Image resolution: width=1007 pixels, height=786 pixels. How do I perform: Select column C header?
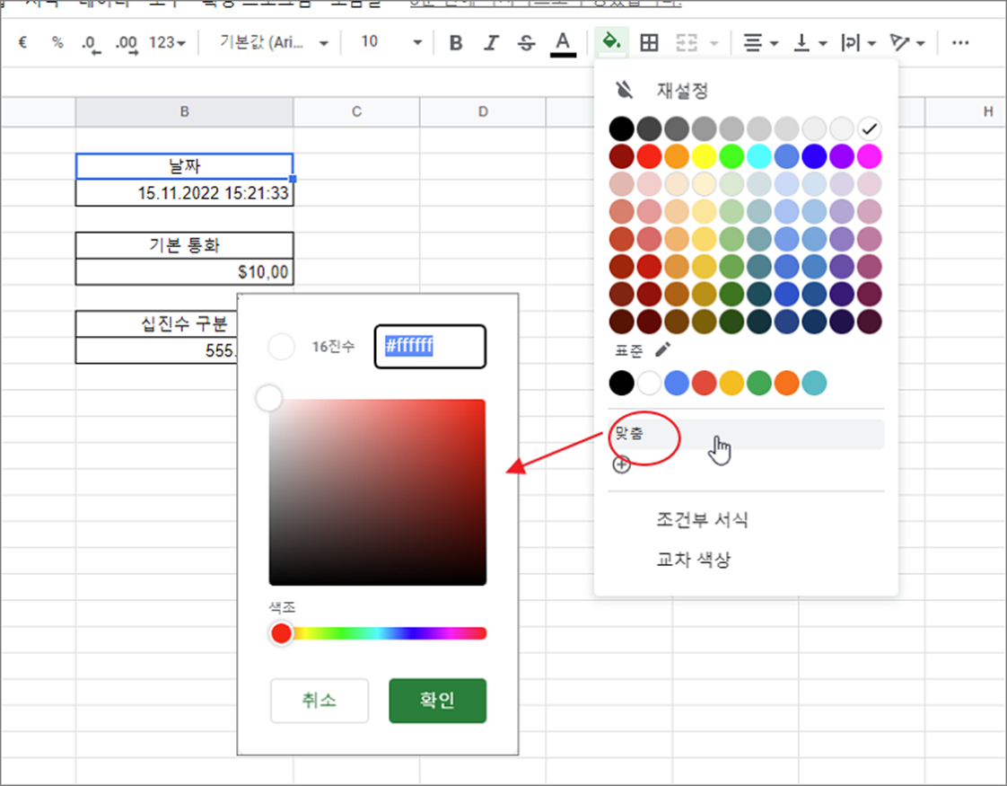[x=356, y=111]
